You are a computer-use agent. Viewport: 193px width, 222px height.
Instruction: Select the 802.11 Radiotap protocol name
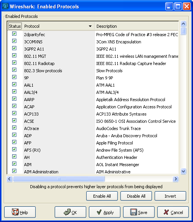click(39, 63)
